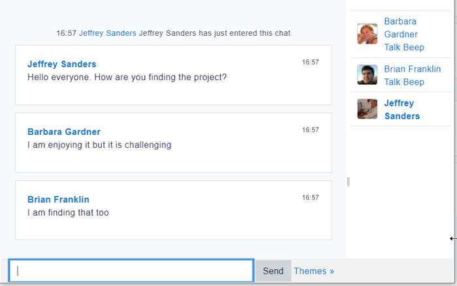Open Brian Franklin's profile from the user list
Viewport: 457px width, 286px height.
pyautogui.click(x=413, y=69)
